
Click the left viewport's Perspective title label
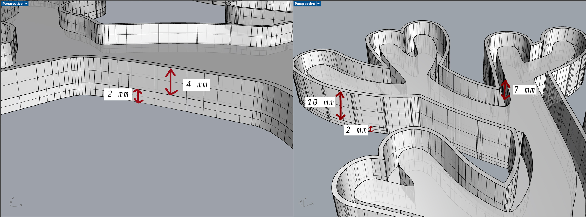coord(12,4)
